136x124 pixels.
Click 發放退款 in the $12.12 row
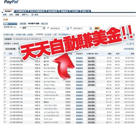point(91,71)
